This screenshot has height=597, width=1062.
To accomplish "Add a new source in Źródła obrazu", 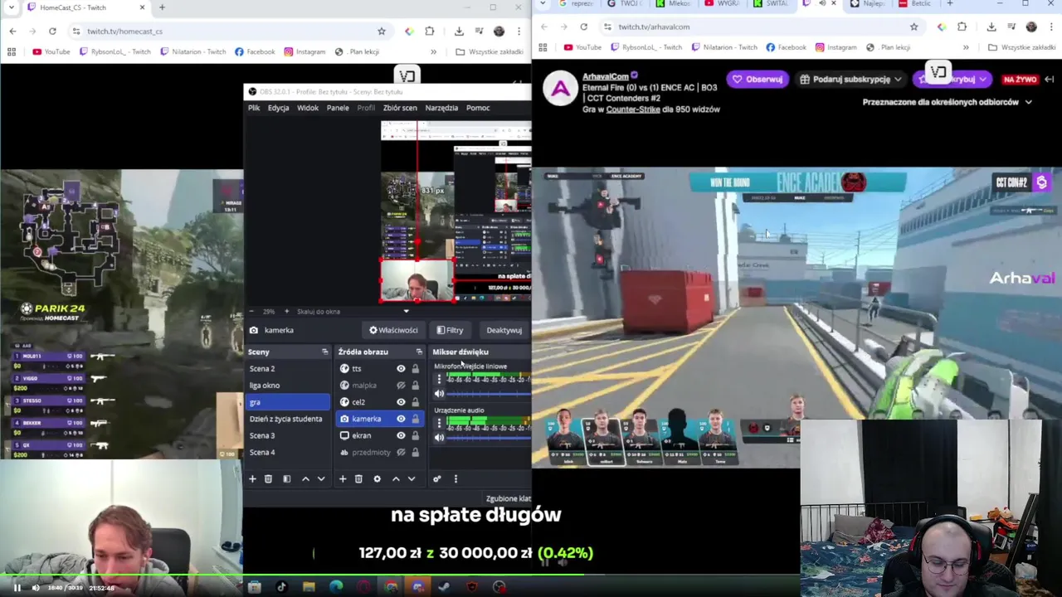I will point(343,478).
